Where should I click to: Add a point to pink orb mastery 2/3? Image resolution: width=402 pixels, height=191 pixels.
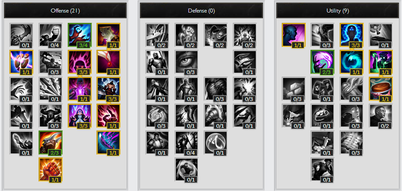(x=322, y=62)
